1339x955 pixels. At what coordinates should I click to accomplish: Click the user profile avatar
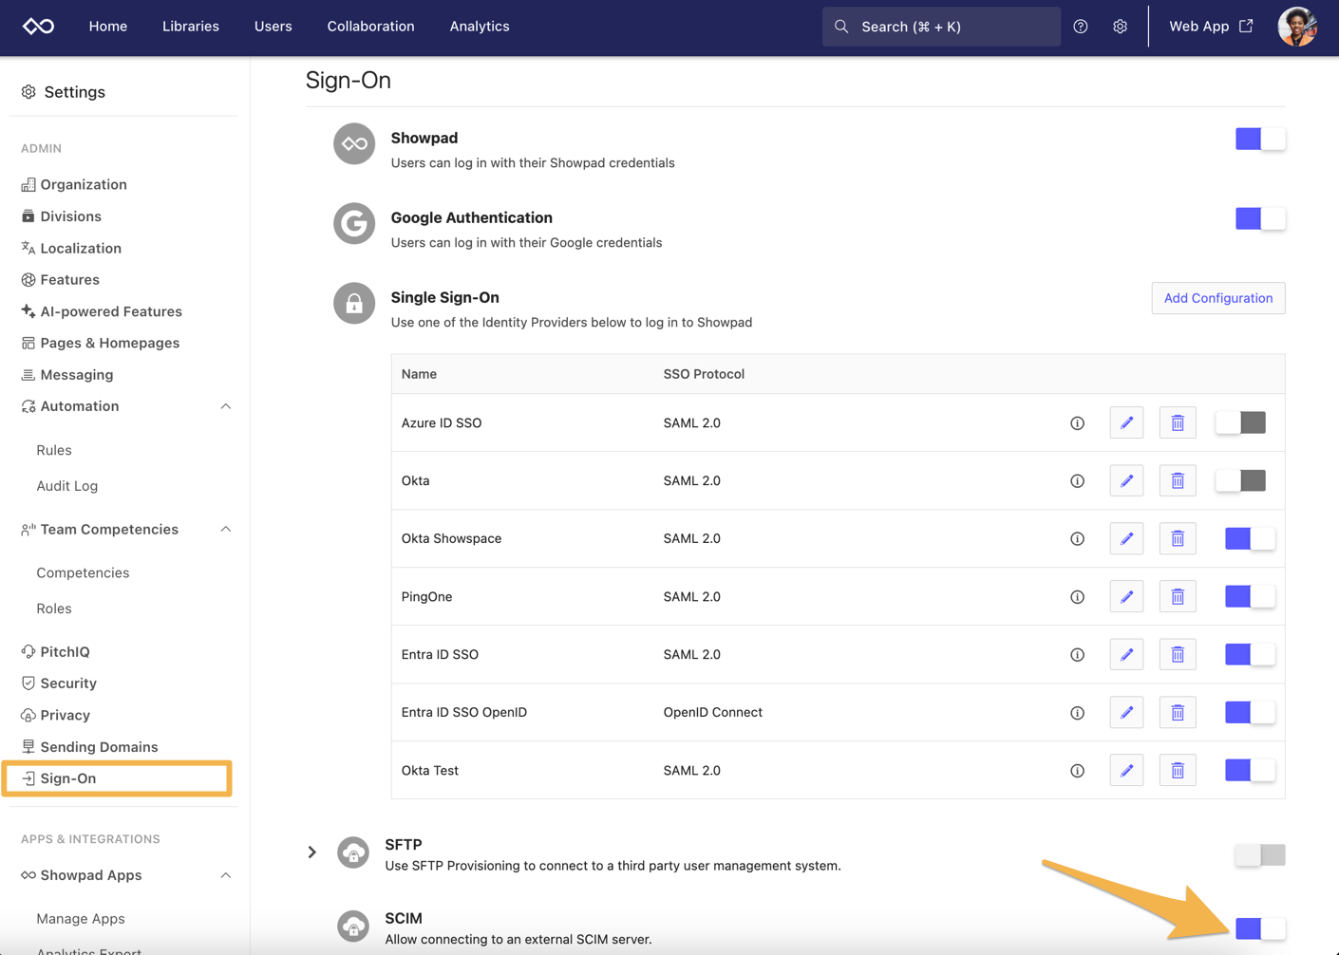pyautogui.click(x=1297, y=27)
